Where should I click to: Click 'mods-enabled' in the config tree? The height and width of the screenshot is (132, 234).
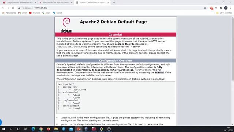click(70, 92)
